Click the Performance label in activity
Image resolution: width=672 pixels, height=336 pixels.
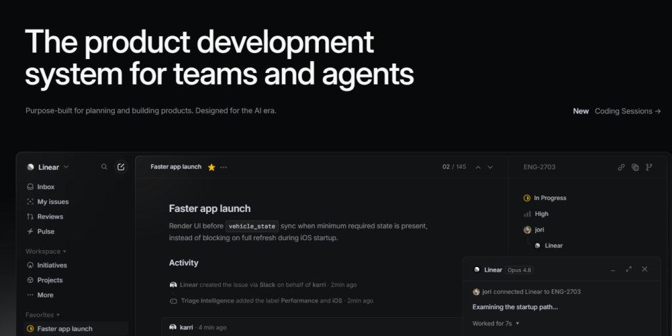[x=299, y=301]
